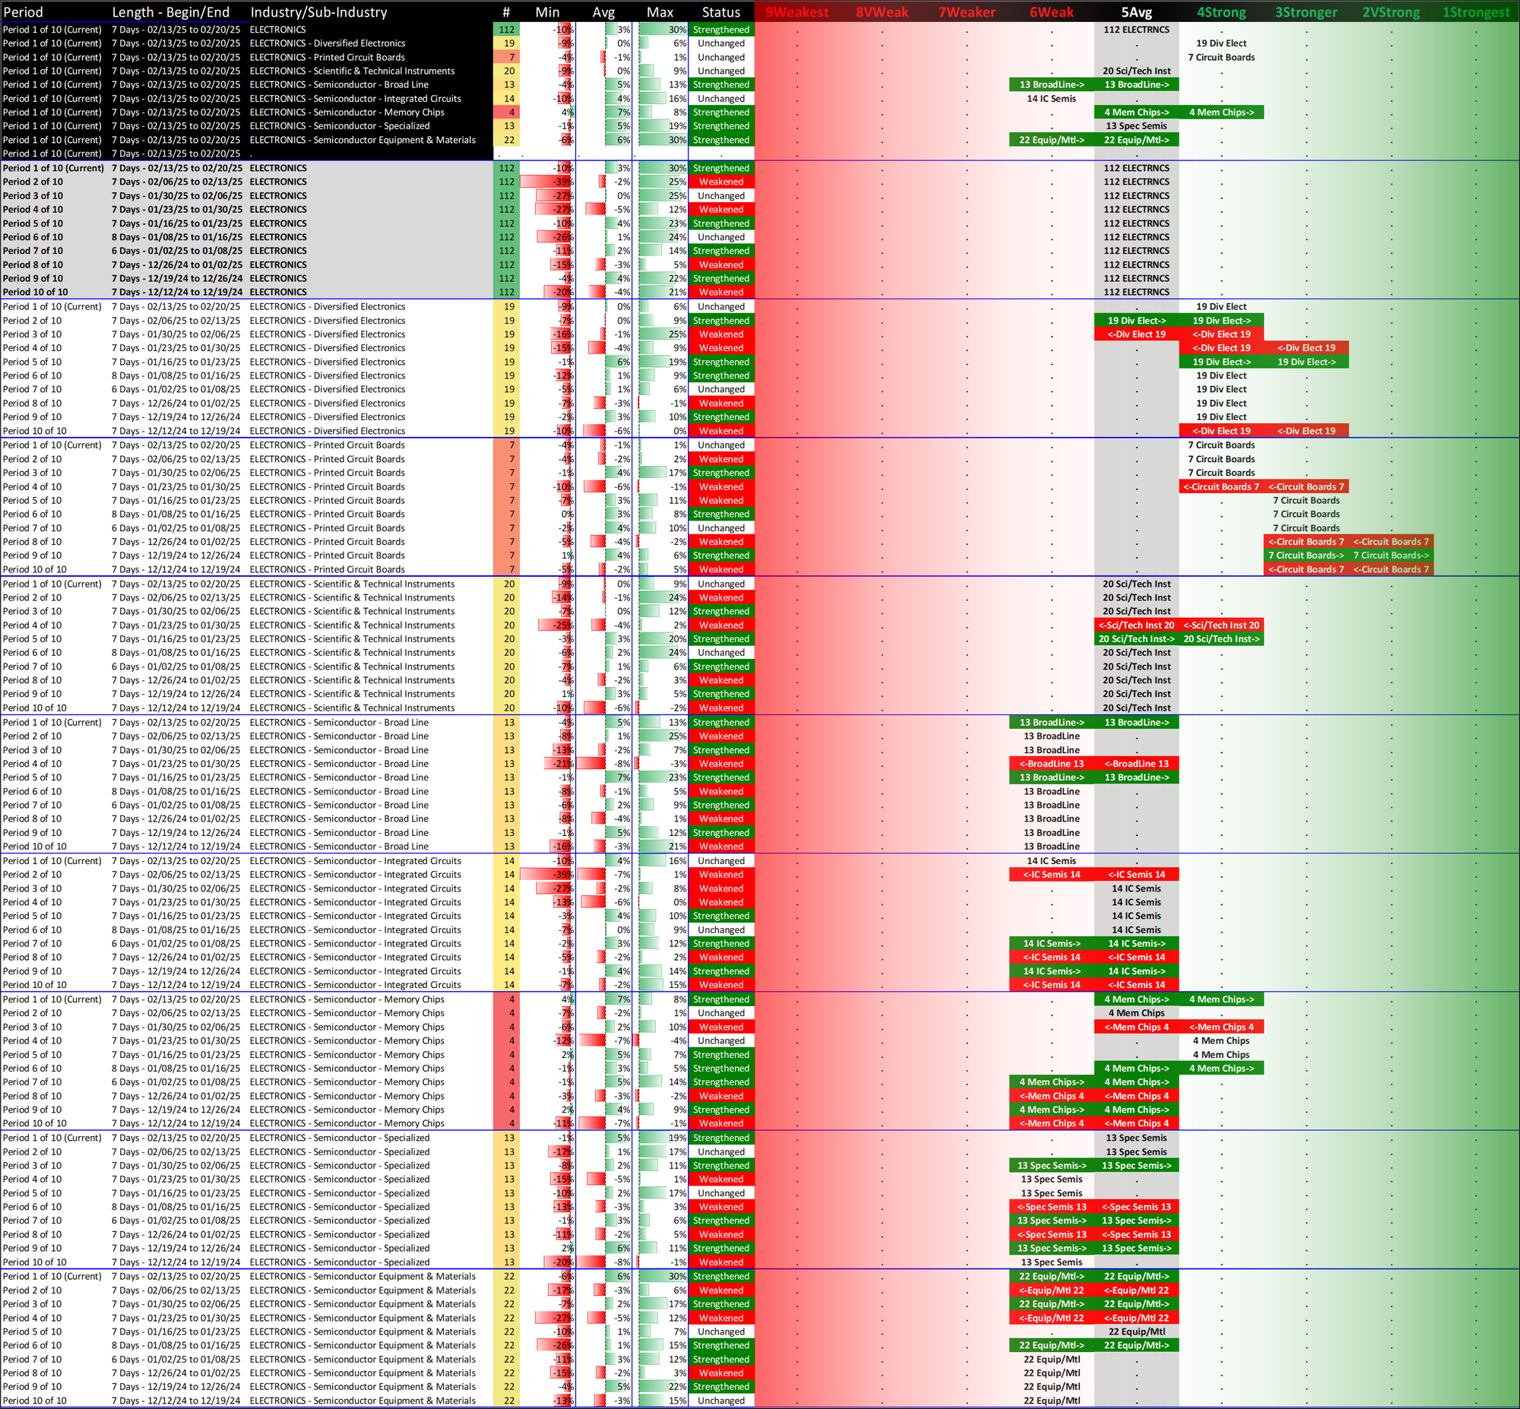Click the Avg column header
This screenshot has height=1409, width=1520.
[x=603, y=12]
